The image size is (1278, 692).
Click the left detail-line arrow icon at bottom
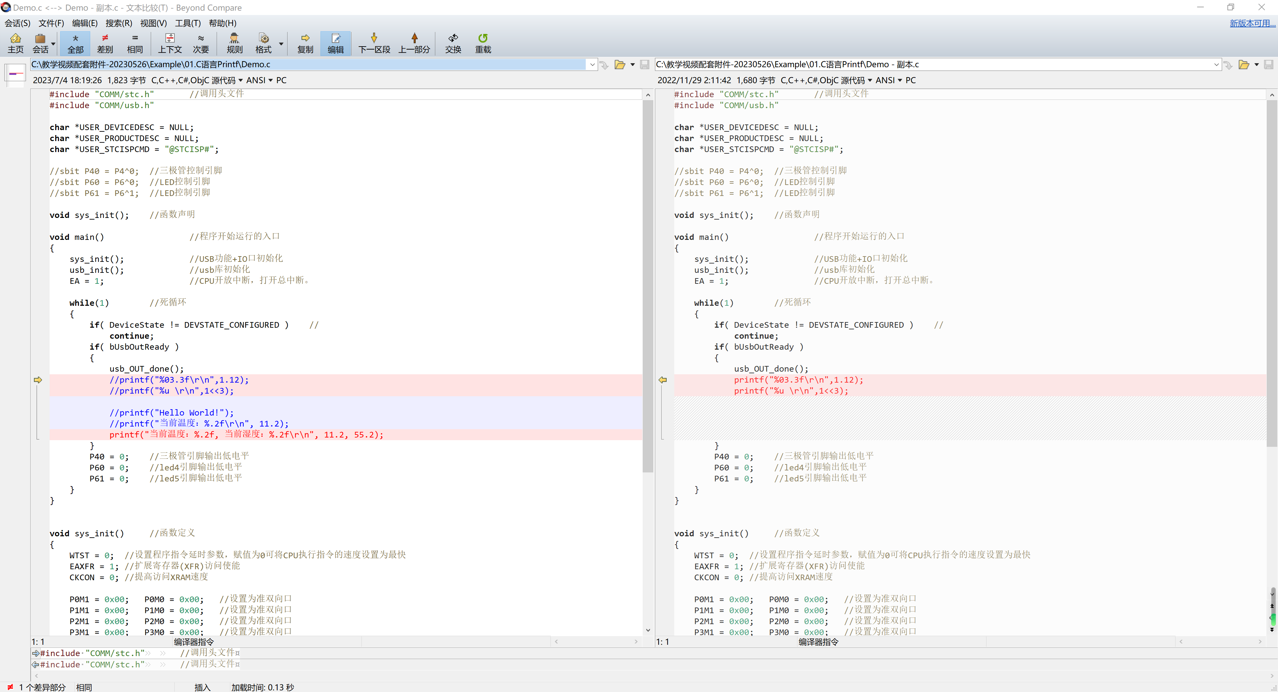pyautogui.click(x=36, y=653)
